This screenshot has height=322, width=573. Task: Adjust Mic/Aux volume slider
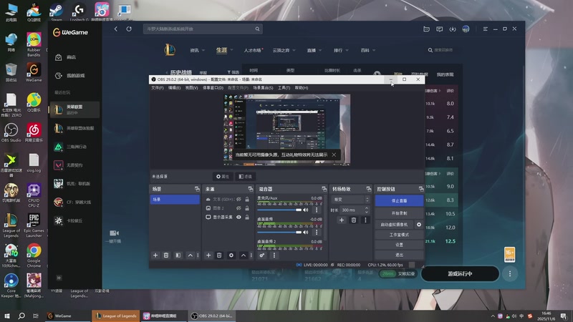pos(279,210)
